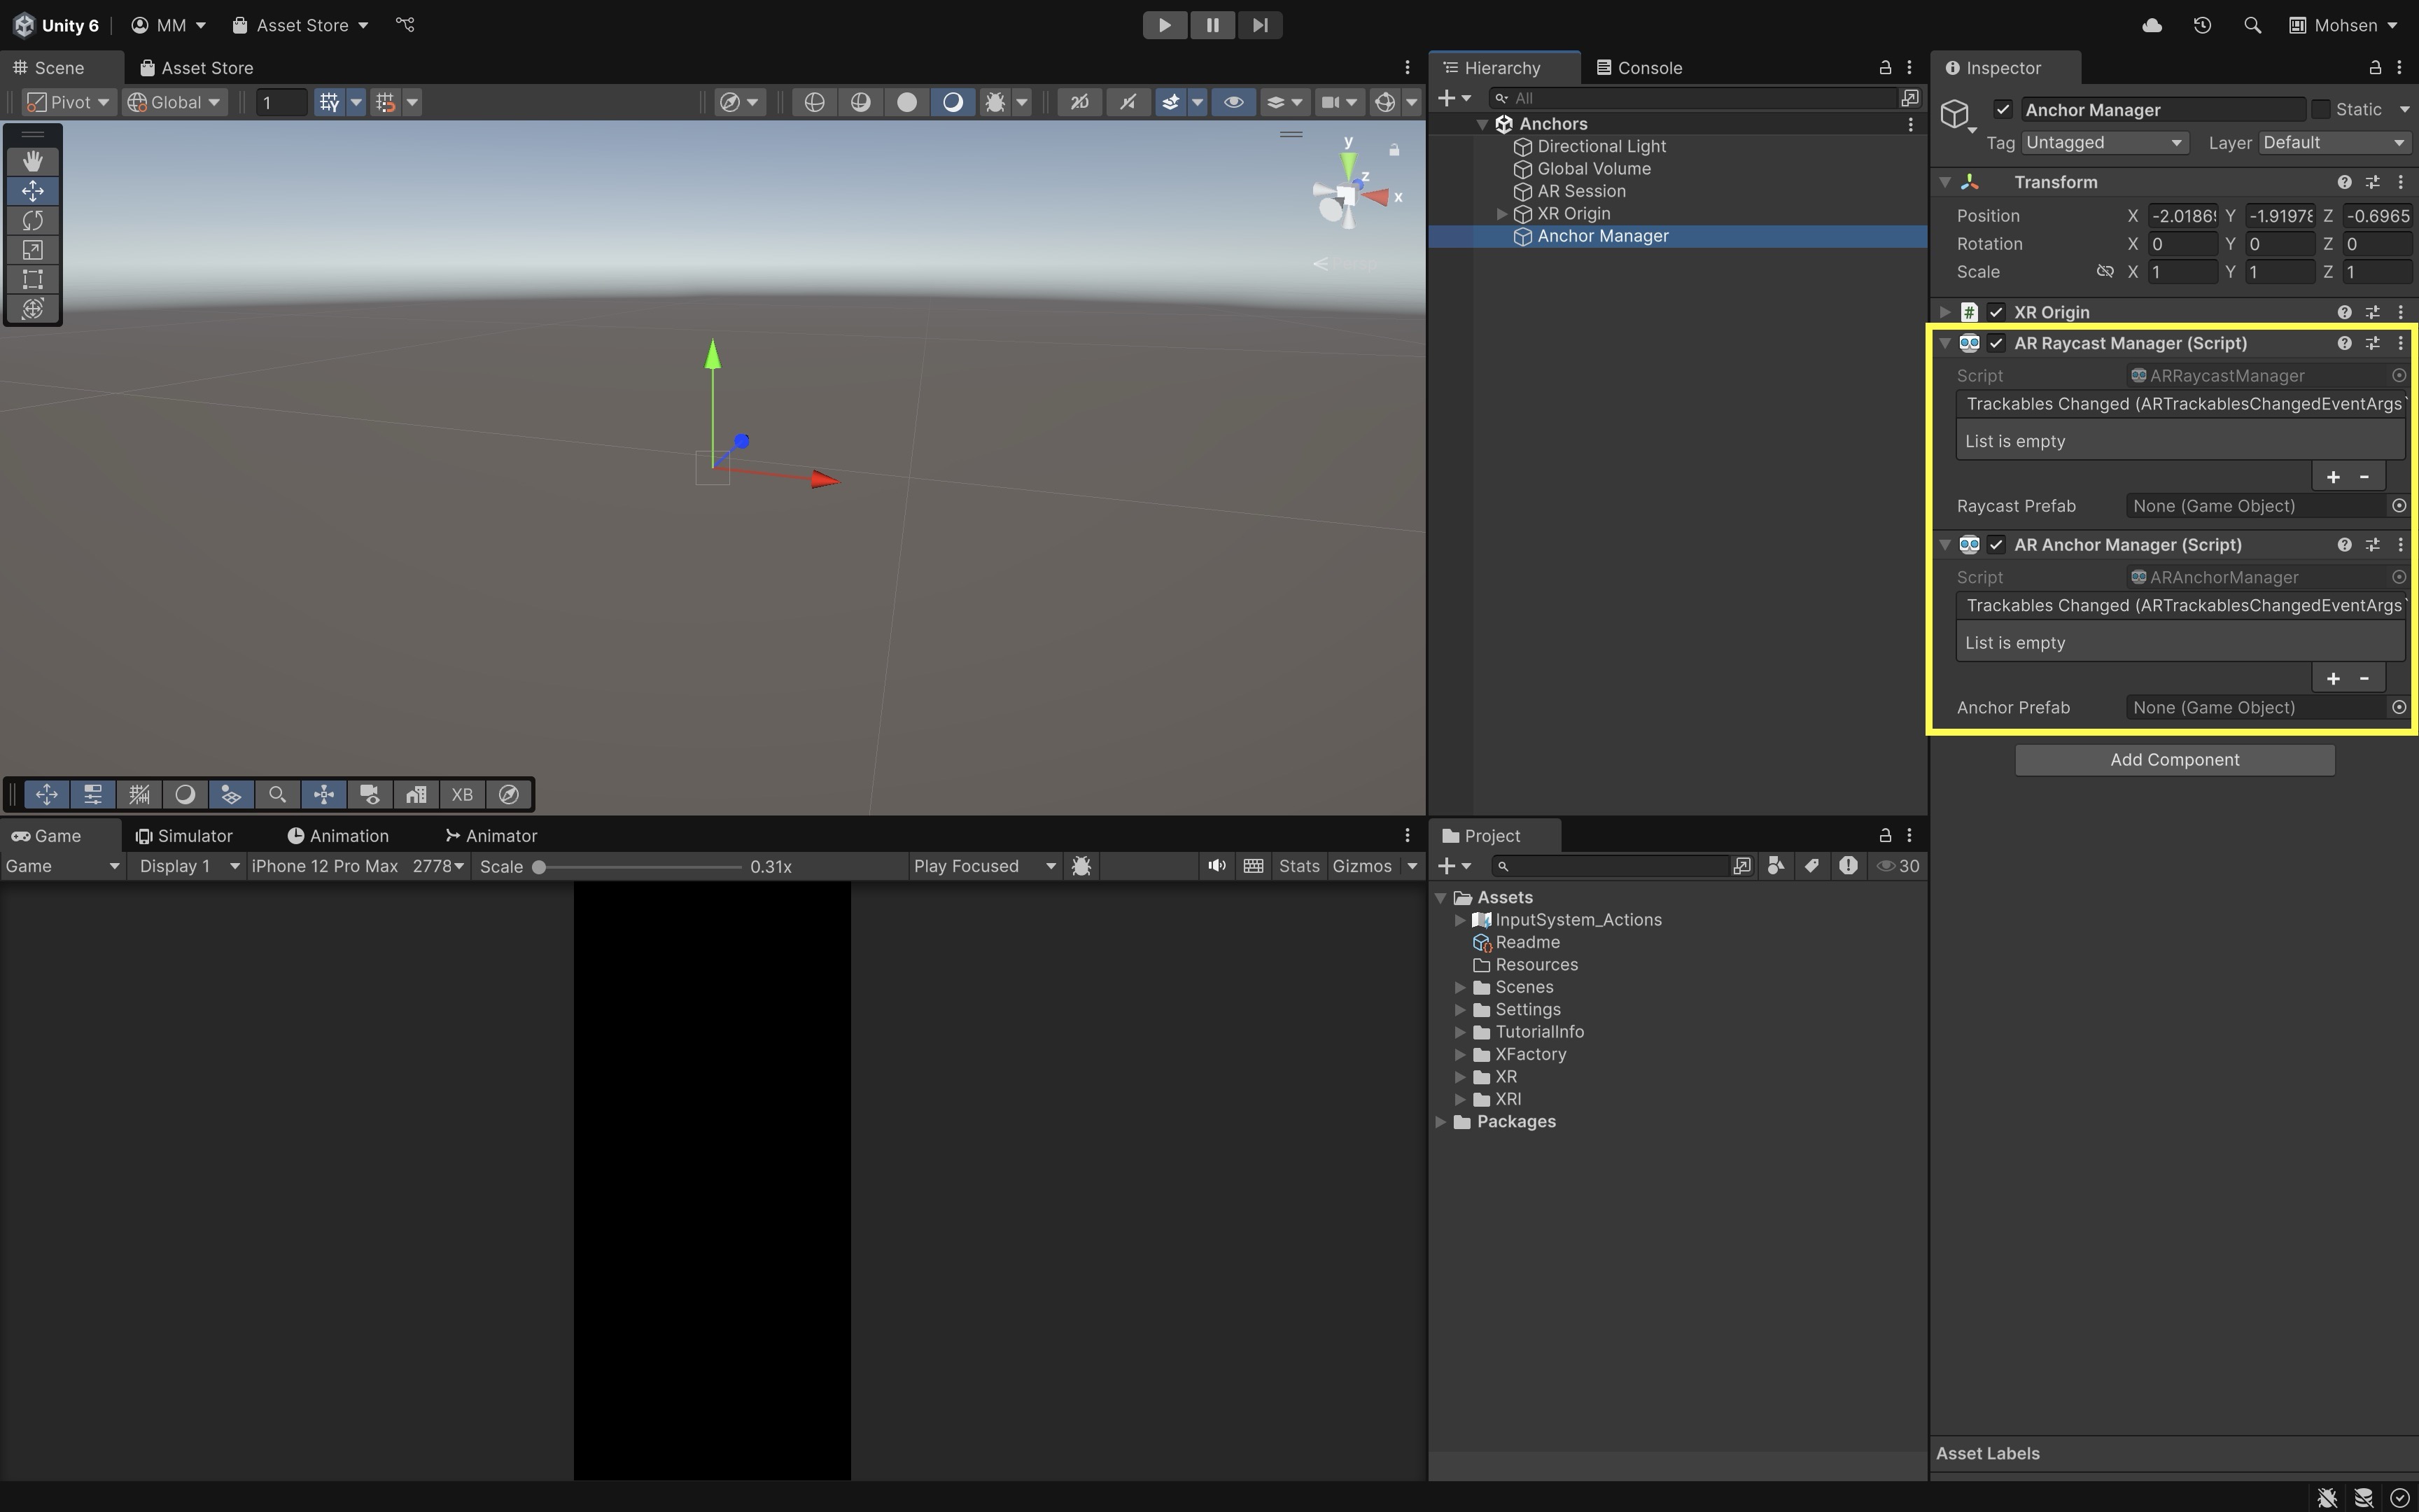This screenshot has width=2419, height=1512.
Task: Open the Tag Untagged dropdown
Action: click(x=2104, y=143)
